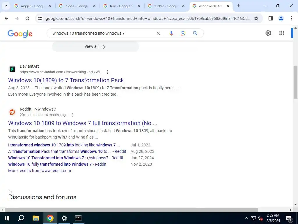Open Chrome three-dot menu
Image resolution: width=298 pixels, height=224 pixels.
pos(291,18)
